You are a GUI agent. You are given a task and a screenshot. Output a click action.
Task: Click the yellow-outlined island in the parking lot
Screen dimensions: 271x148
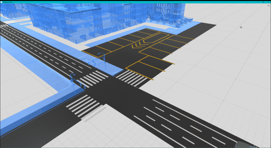[156, 38]
